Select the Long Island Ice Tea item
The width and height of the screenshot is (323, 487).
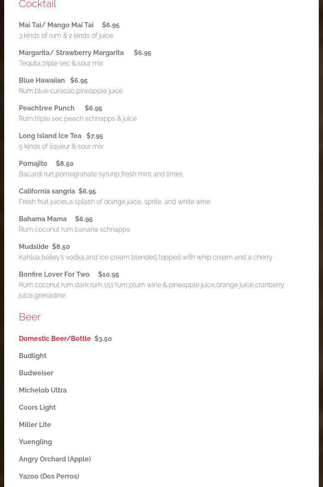point(50,136)
